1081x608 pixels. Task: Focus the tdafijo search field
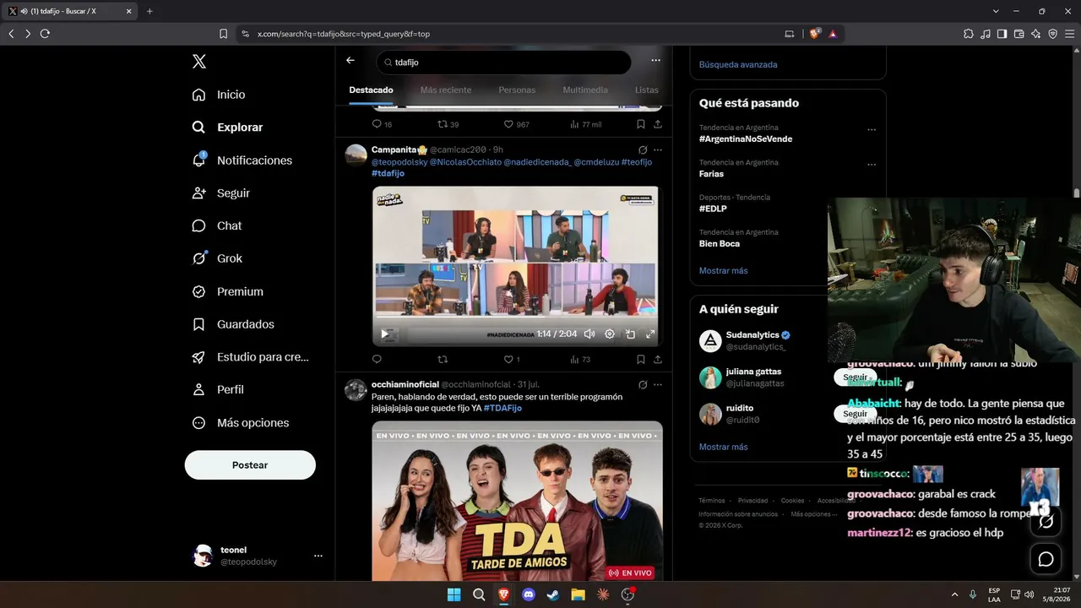tap(503, 62)
